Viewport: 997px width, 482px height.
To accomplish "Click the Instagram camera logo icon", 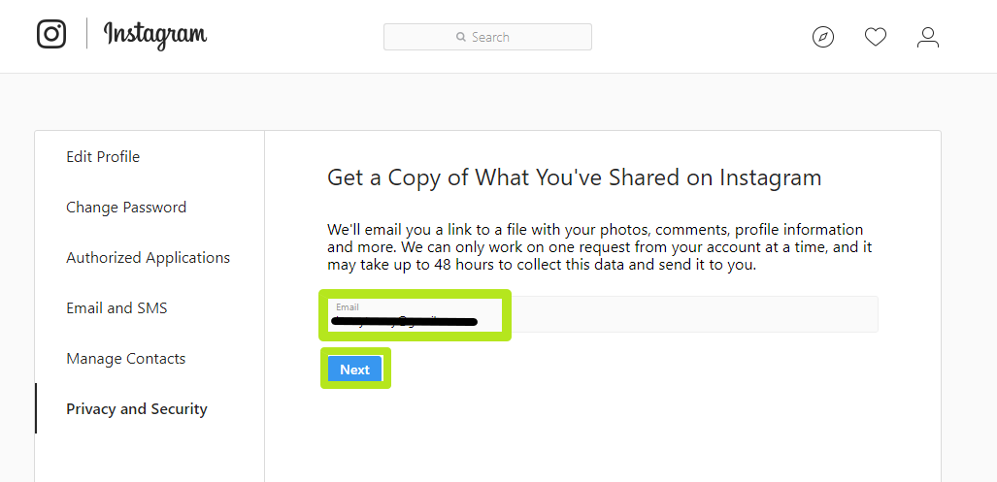I will [51, 34].
